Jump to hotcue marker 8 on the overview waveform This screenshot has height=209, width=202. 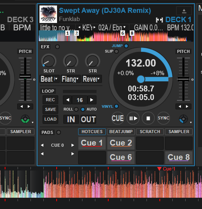pyautogui.click(x=132, y=33)
